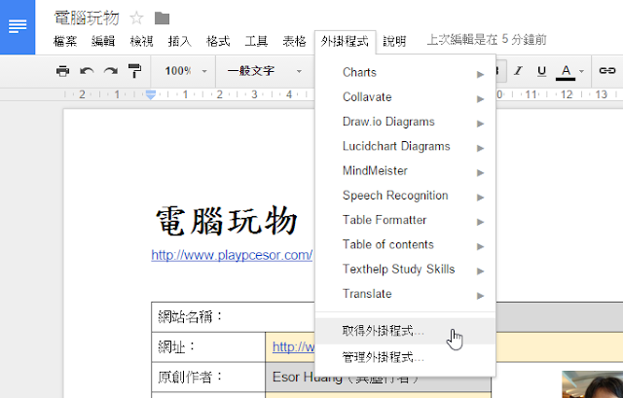The image size is (623, 398).
Task: Open the 工具 menu
Action: 256,41
